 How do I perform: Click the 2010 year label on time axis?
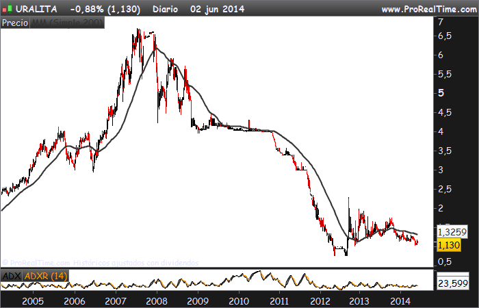tap(239, 301)
